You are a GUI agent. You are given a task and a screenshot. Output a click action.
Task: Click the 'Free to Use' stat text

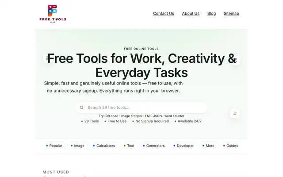[x=117, y=121]
